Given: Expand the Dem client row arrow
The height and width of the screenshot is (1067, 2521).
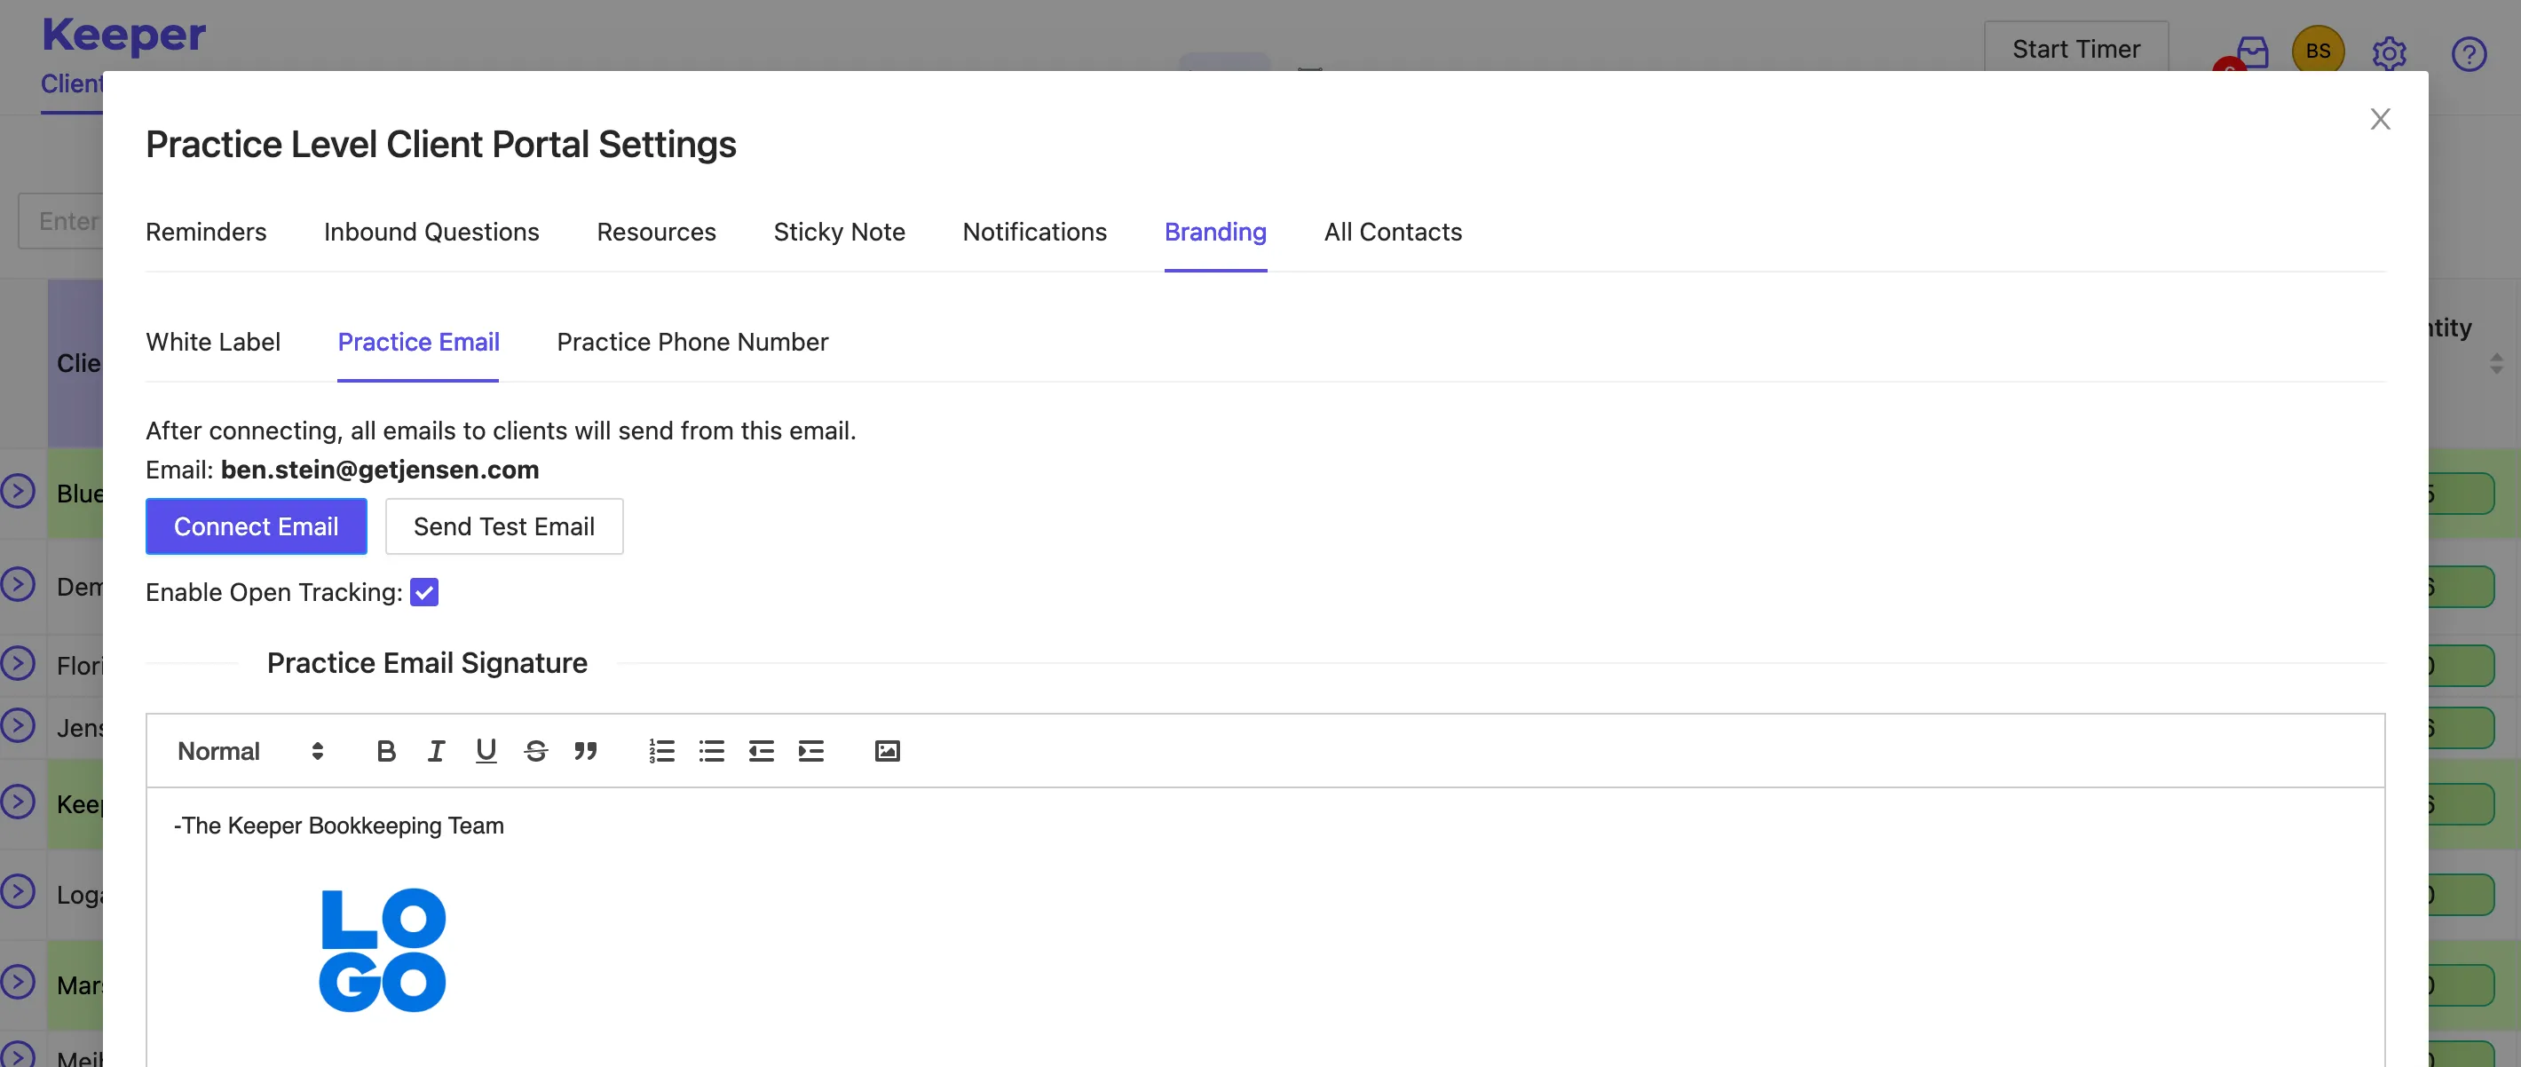Looking at the screenshot, I should coord(18,584).
